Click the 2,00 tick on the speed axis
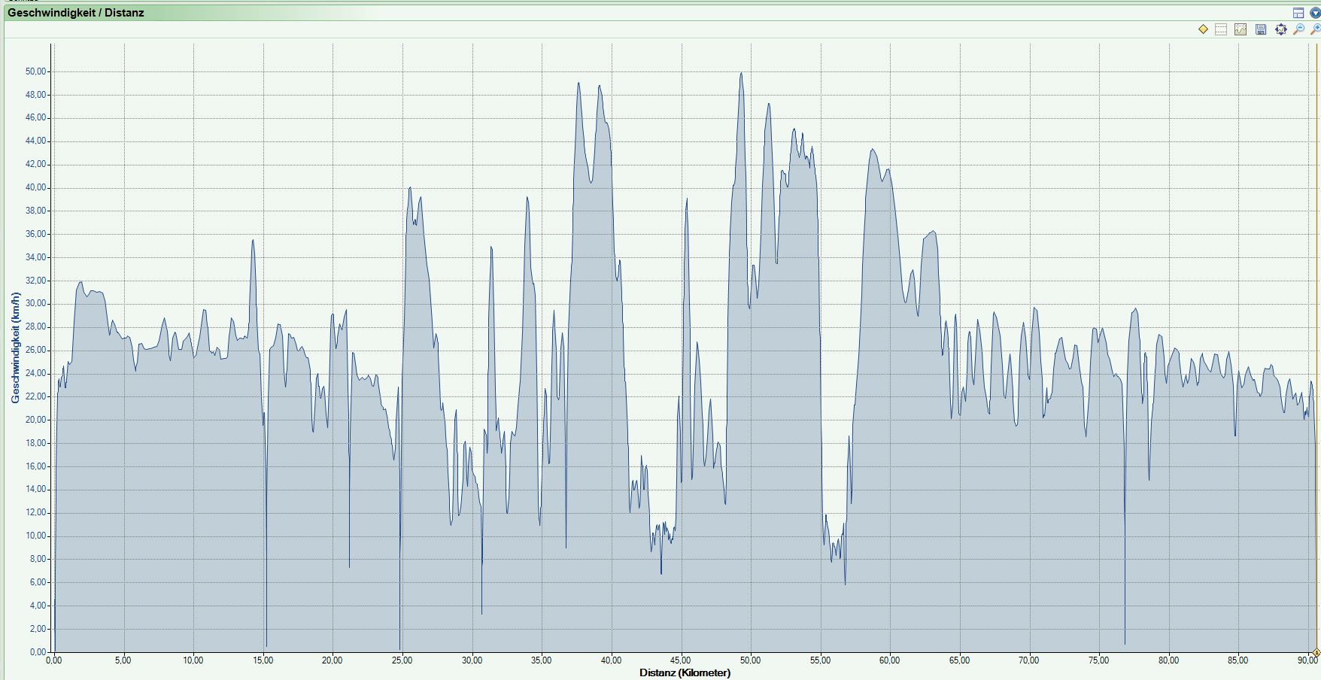The width and height of the screenshot is (1321, 680). pos(38,629)
